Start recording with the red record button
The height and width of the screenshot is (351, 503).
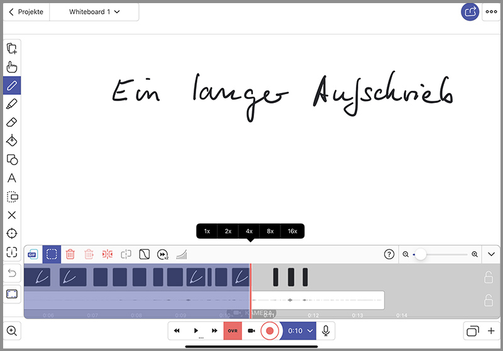click(270, 330)
